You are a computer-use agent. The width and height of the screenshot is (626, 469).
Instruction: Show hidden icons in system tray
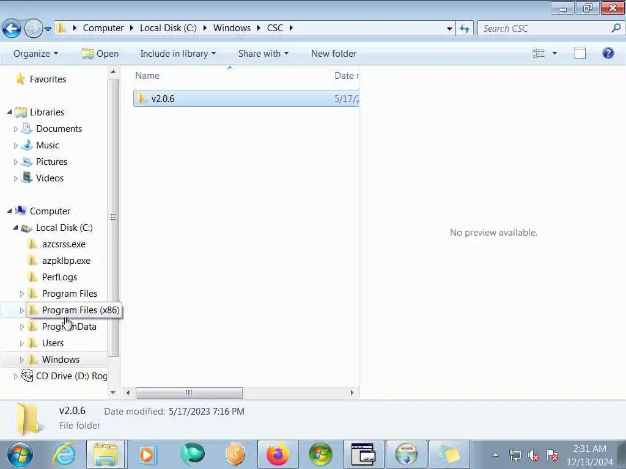[495, 455]
